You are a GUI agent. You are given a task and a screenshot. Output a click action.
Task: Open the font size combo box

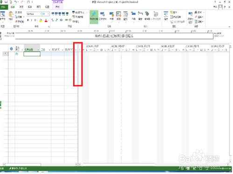pos(46,14)
